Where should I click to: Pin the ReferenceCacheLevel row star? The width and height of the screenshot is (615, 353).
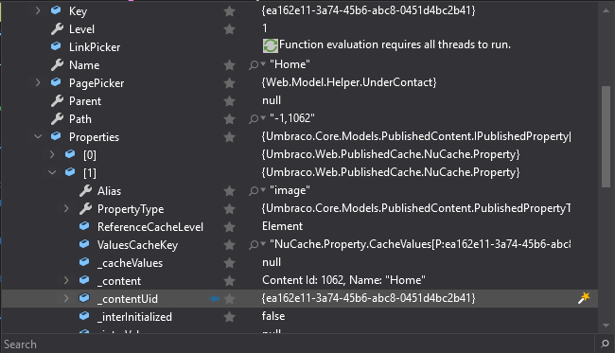[230, 227]
